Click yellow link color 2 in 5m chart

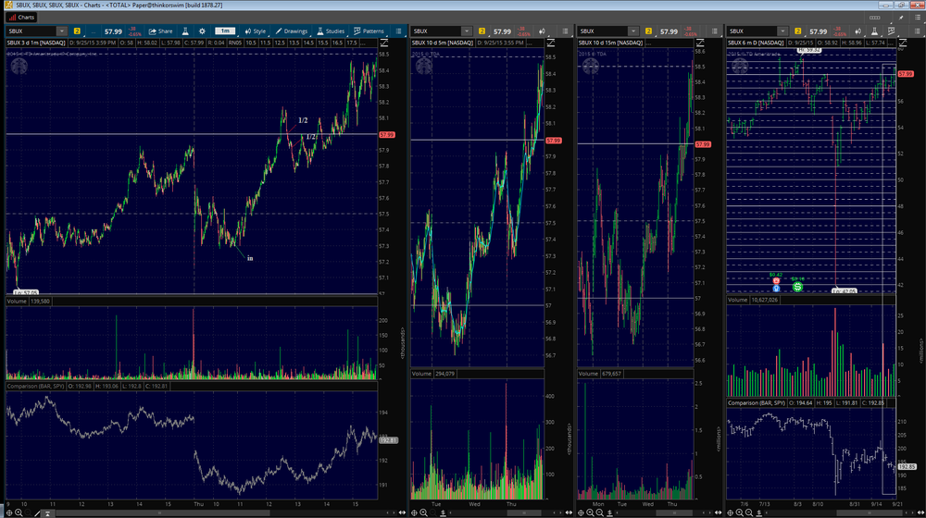pos(482,31)
